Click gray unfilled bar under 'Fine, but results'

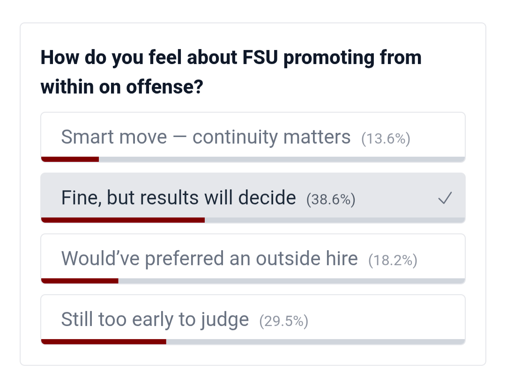pos(335,220)
